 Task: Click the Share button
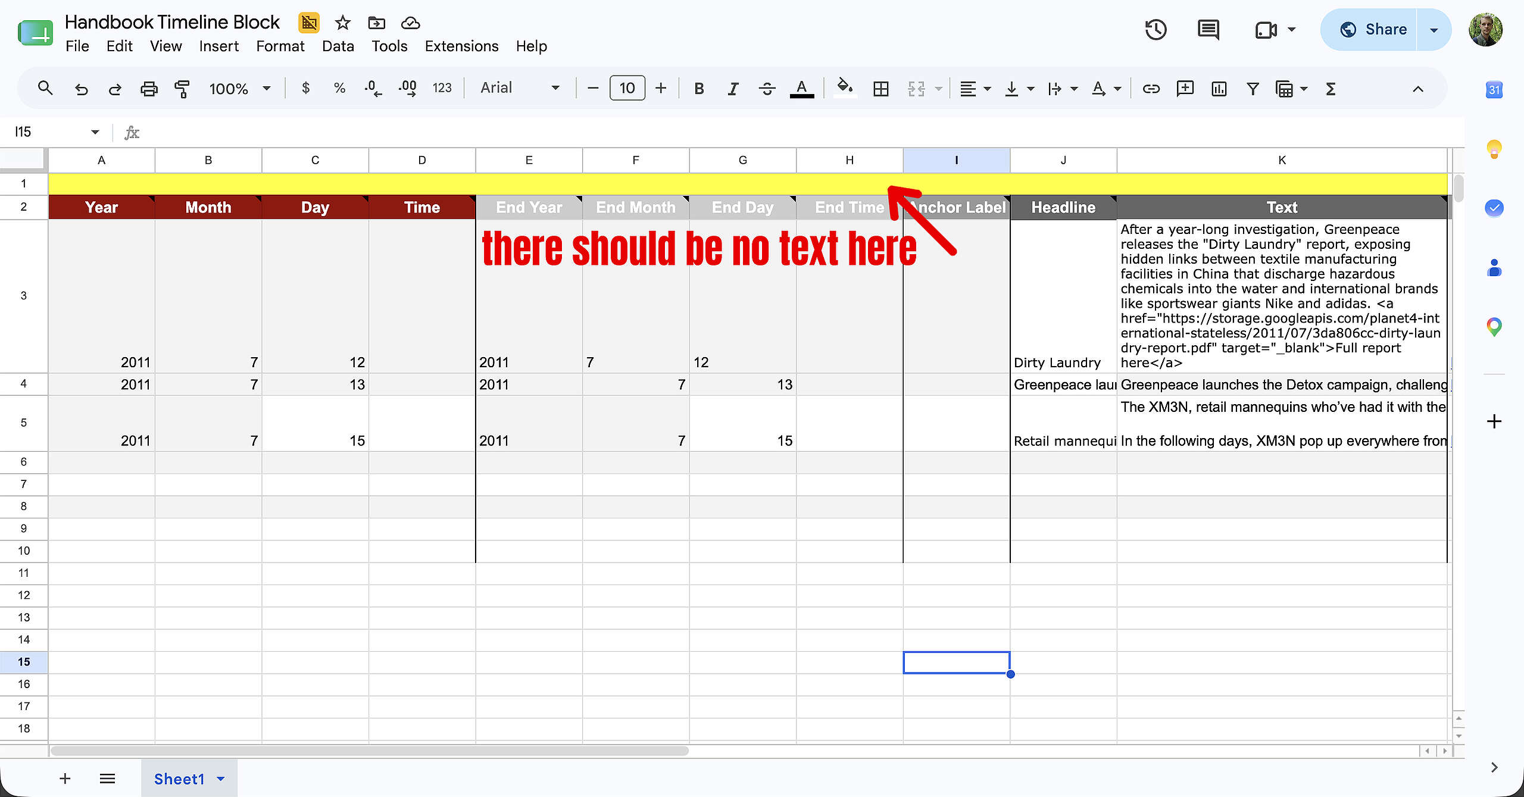1370,30
